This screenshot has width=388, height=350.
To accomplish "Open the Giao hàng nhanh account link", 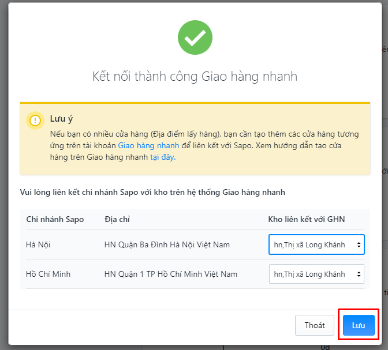I will (x=148, y=145).
